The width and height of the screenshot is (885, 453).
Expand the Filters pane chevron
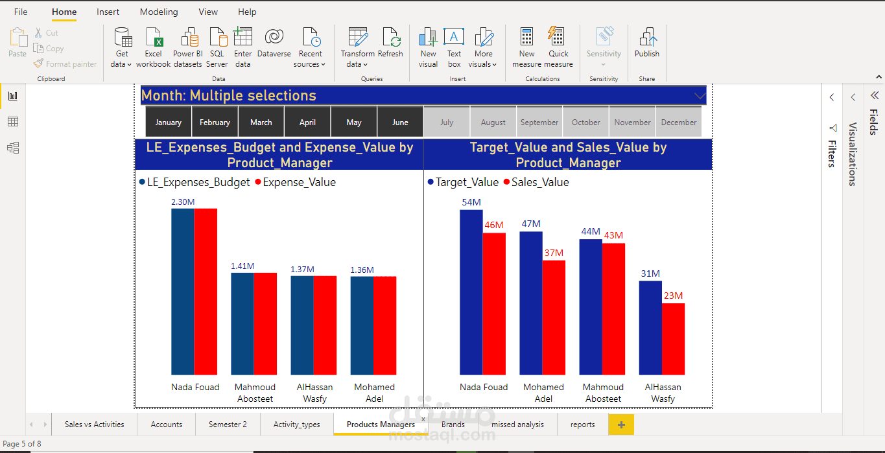click(832, 97)
